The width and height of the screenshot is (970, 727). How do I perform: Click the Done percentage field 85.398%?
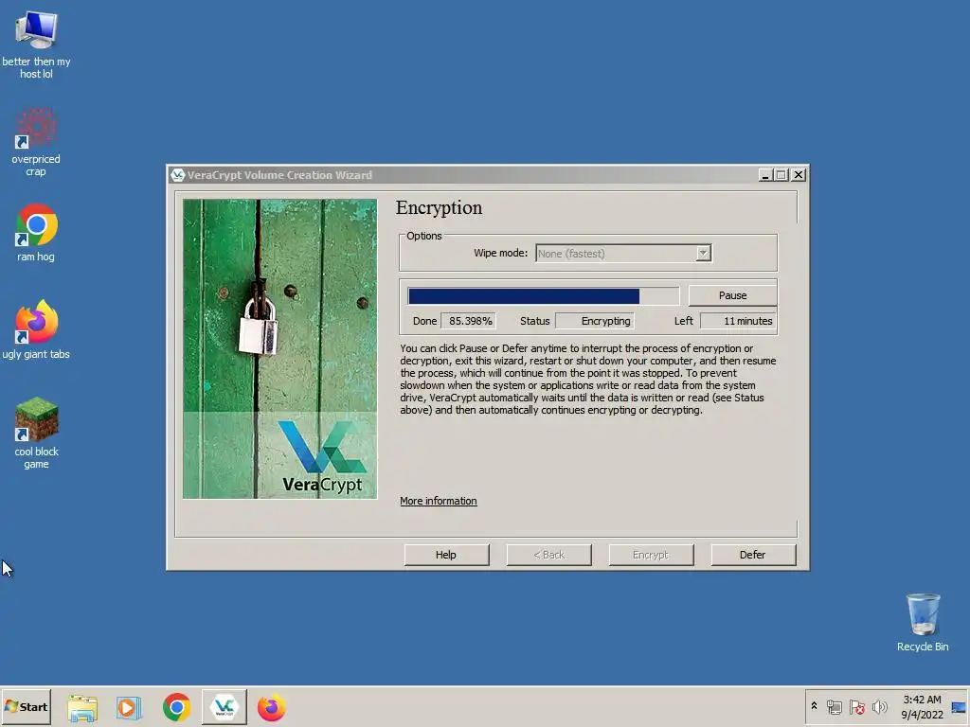click(468, 321)
